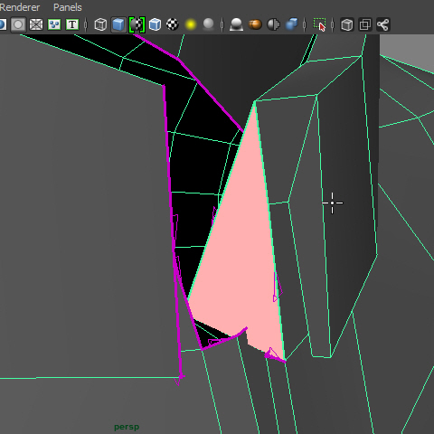Collapse toolbar section handle before Wireframe icon
Screen dimensions: 434x434
tap(86, 24)
